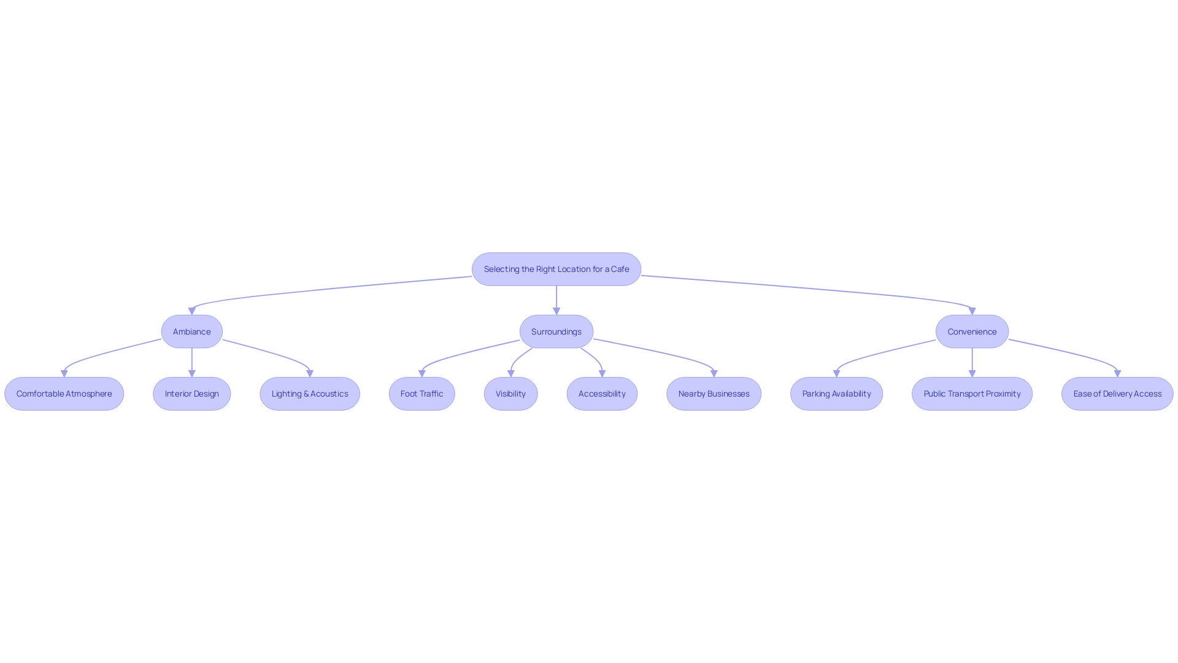Click the Convenience node icon
Viewport: 1178px width, 663px height.
[972, 331]
